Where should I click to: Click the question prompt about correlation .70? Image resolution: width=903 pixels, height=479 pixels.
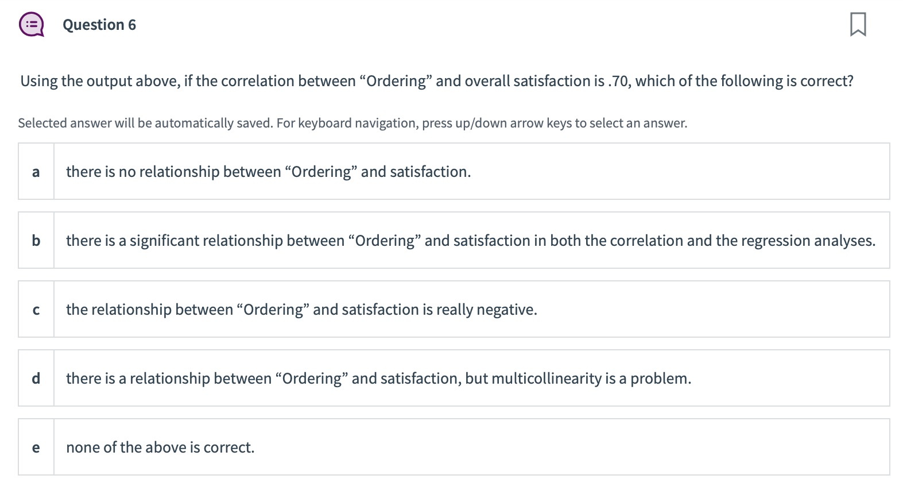[x=436, y=81]
